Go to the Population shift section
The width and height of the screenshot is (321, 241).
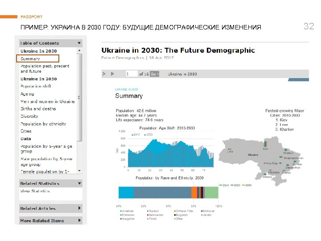click(36, 86)
